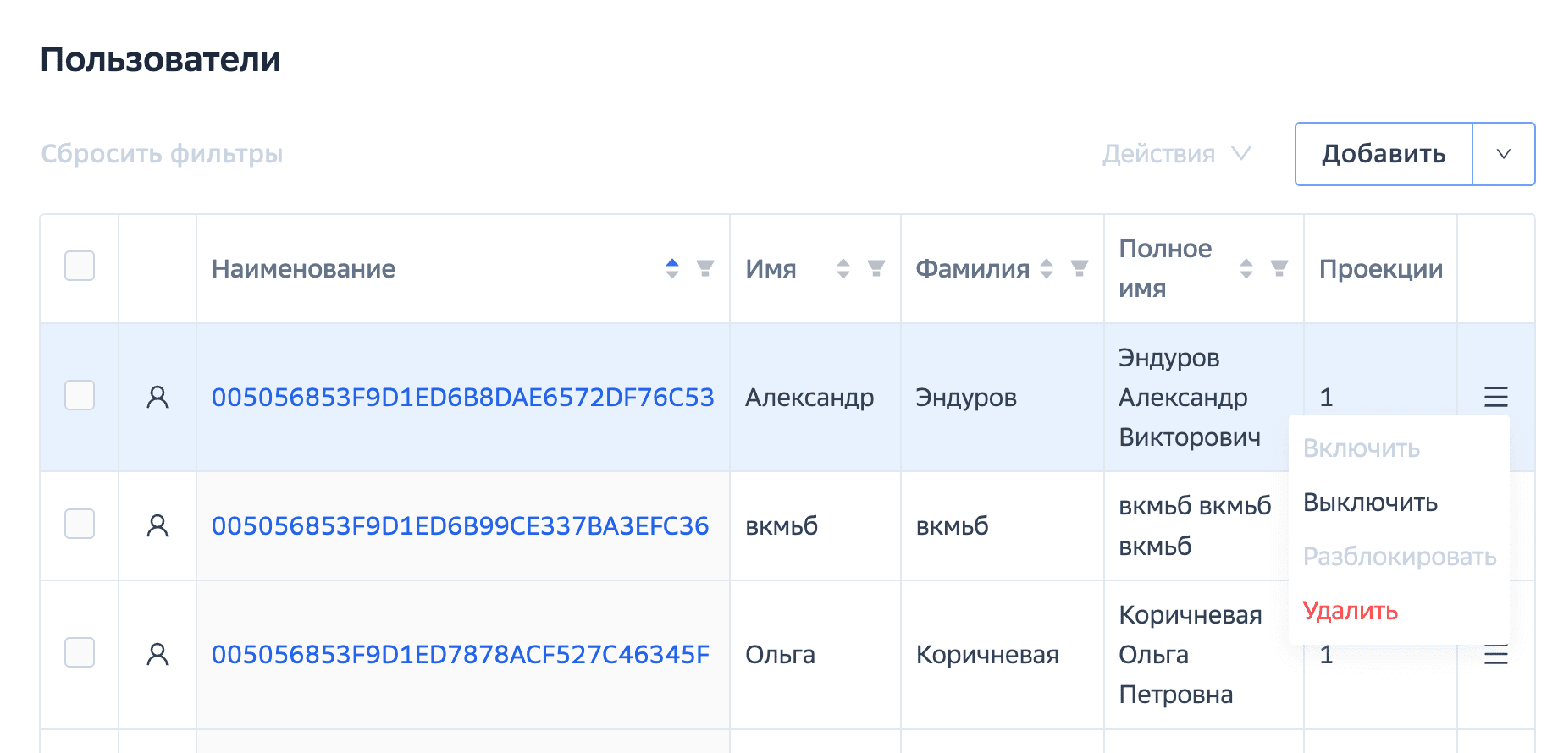Sort by Фамилия column
Screen dimensions: 1558x753
(1047, 269)
